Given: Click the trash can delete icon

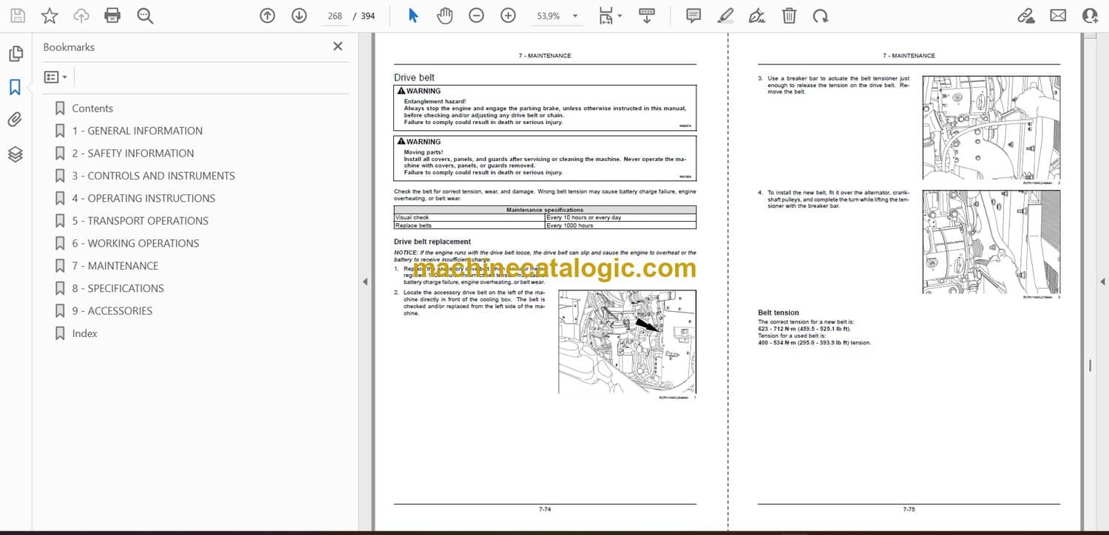Looking at the screenshot, I should click(789, 16).
